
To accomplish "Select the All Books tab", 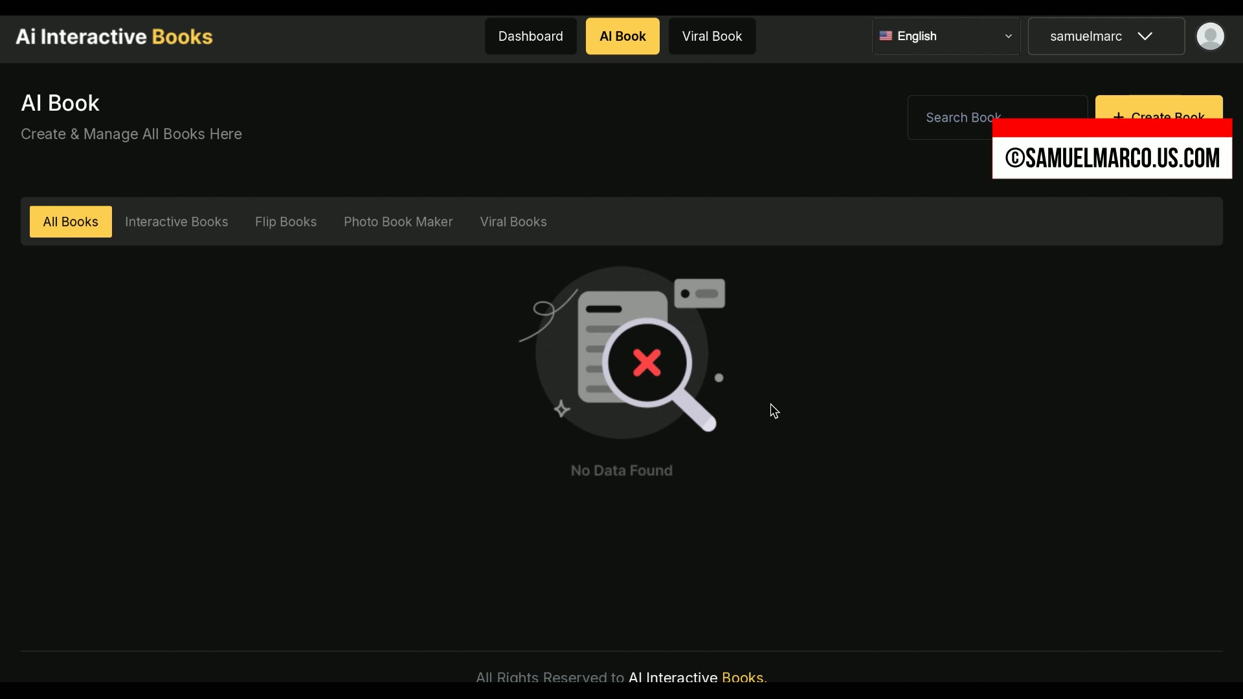I will pos(71,222).
